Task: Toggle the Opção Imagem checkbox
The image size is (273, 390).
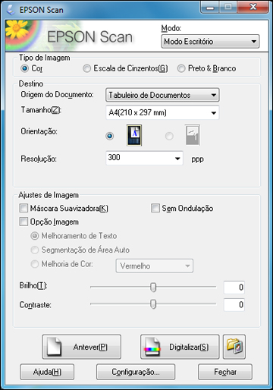Action: coord(24,222)
